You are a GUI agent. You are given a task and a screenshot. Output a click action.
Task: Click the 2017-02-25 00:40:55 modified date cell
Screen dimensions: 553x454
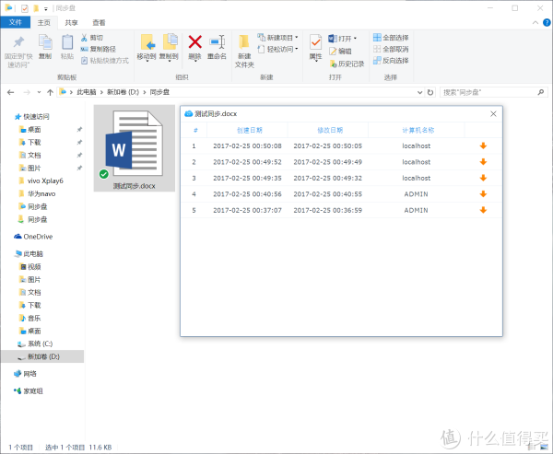pos(327,194)
